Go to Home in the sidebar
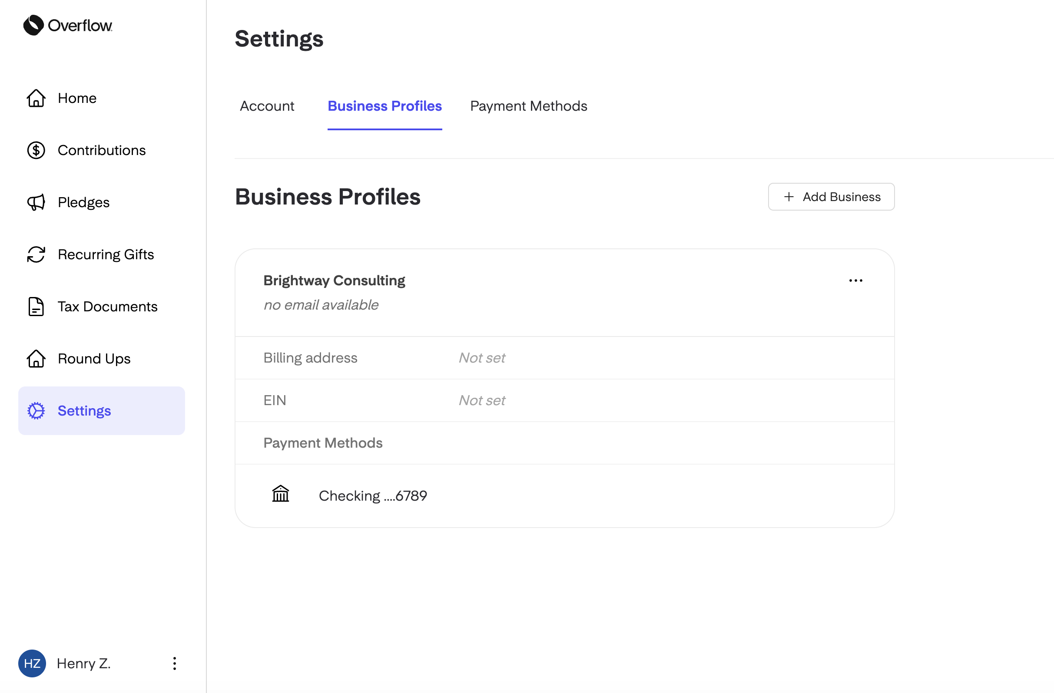 coord(101,98)
